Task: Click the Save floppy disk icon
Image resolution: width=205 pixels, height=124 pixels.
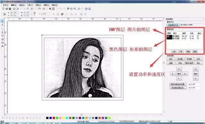Action: (10, 9)
